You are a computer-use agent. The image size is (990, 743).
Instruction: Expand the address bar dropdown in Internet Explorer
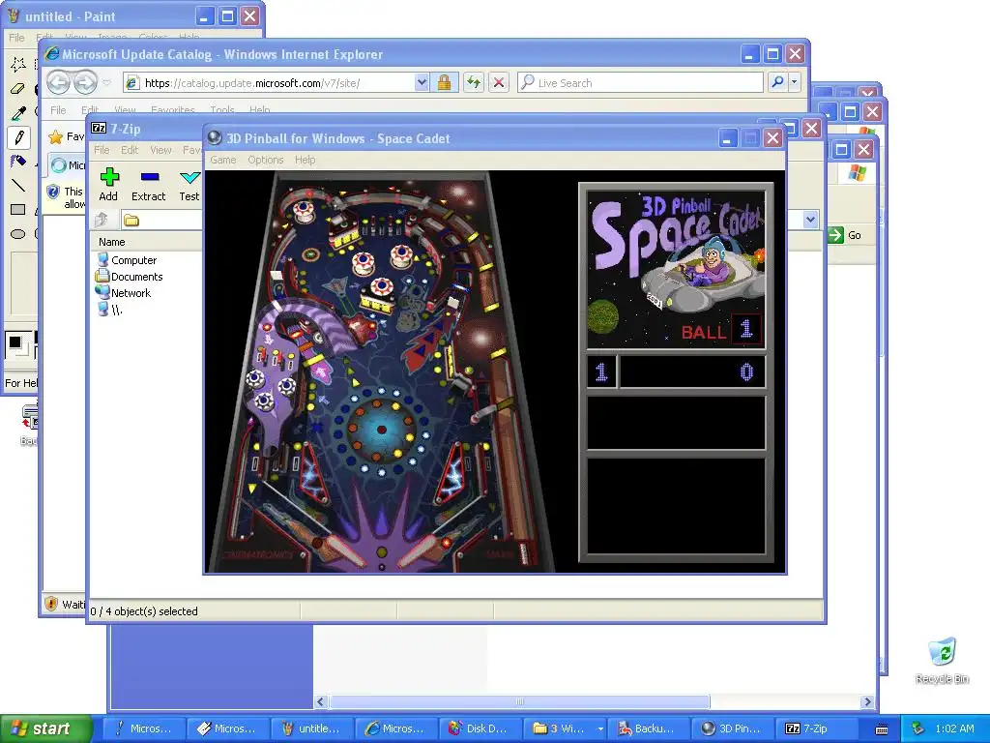(422, 82)
